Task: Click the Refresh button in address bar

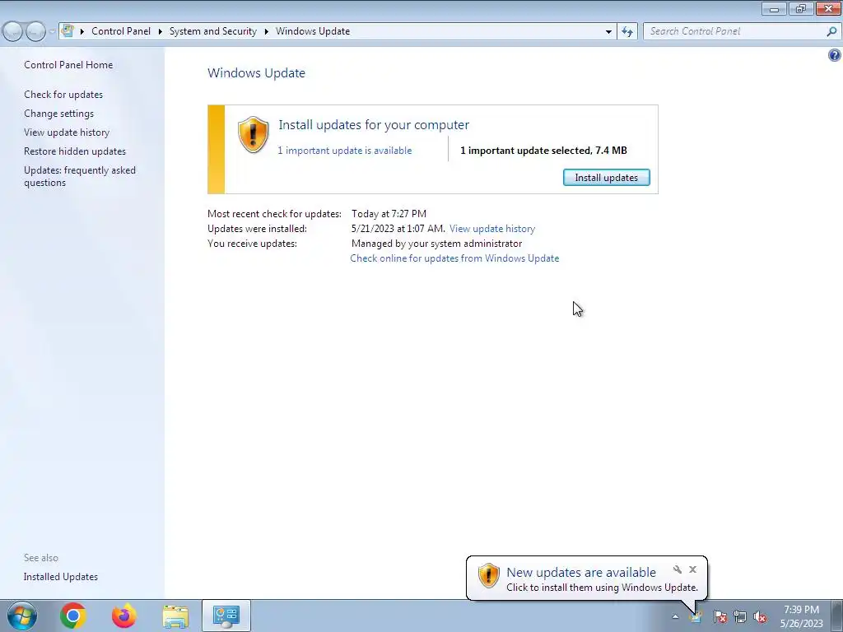Action: click(x=627, y=32)
